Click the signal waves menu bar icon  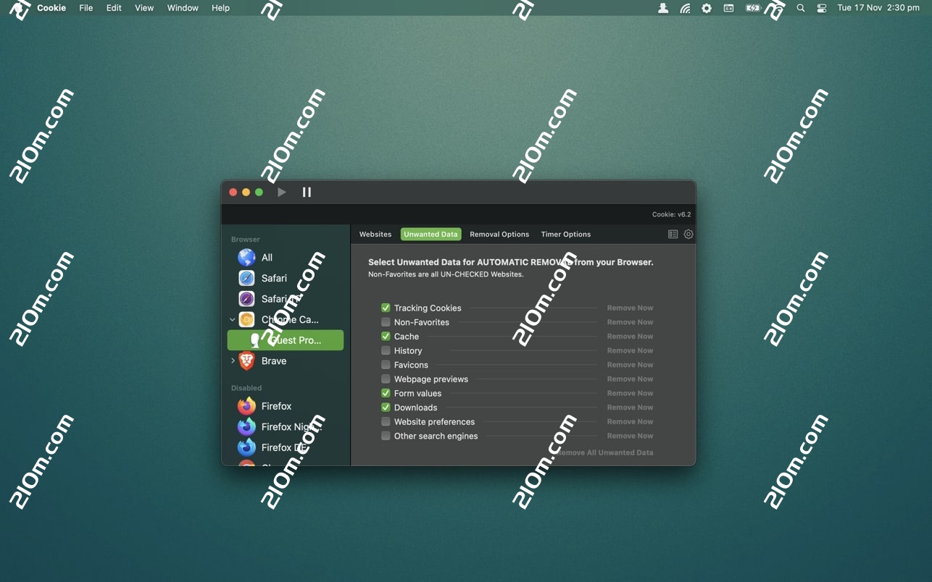[x=685, y=8]
